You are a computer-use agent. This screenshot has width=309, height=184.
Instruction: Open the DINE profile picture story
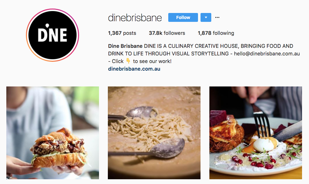[x=53, y=35]
